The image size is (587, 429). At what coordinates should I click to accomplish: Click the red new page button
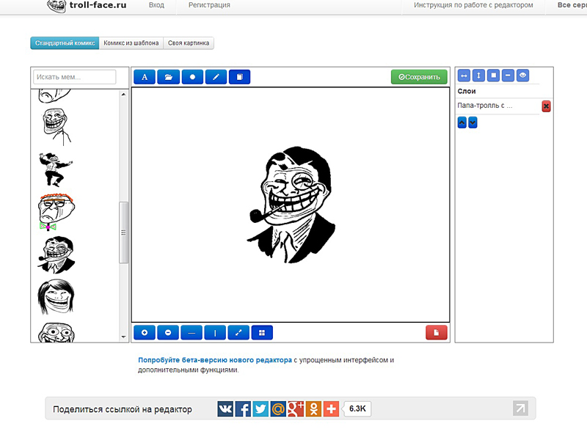(x=437, y=332)
